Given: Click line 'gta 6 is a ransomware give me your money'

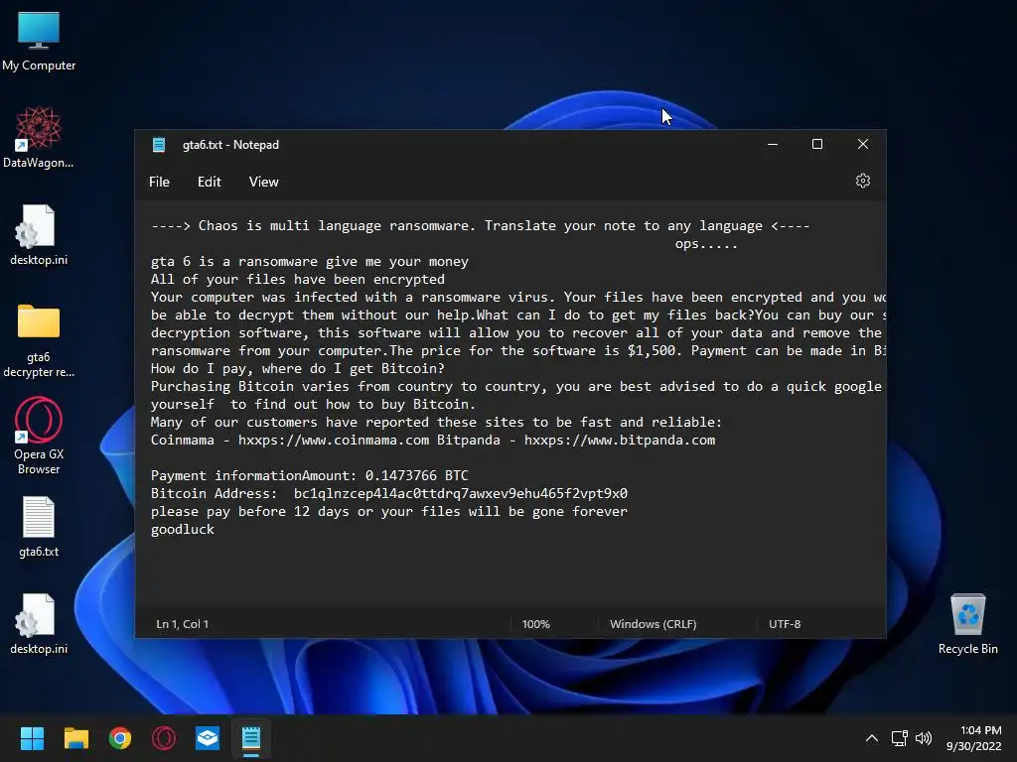Looking at the screenshot, I should click(310, 262).
